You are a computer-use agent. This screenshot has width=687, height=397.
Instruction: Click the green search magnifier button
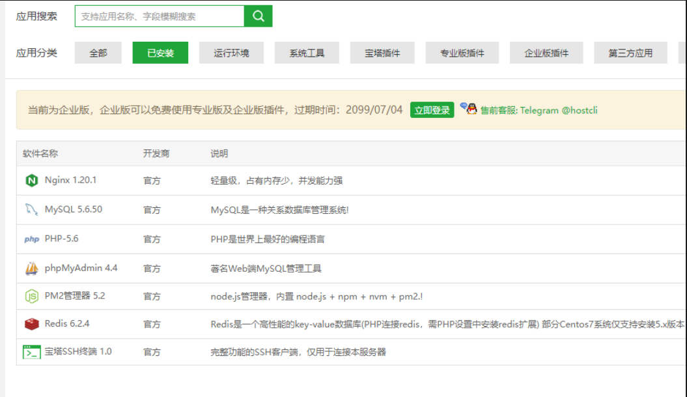pyautogui.click(x=258, y=16)
